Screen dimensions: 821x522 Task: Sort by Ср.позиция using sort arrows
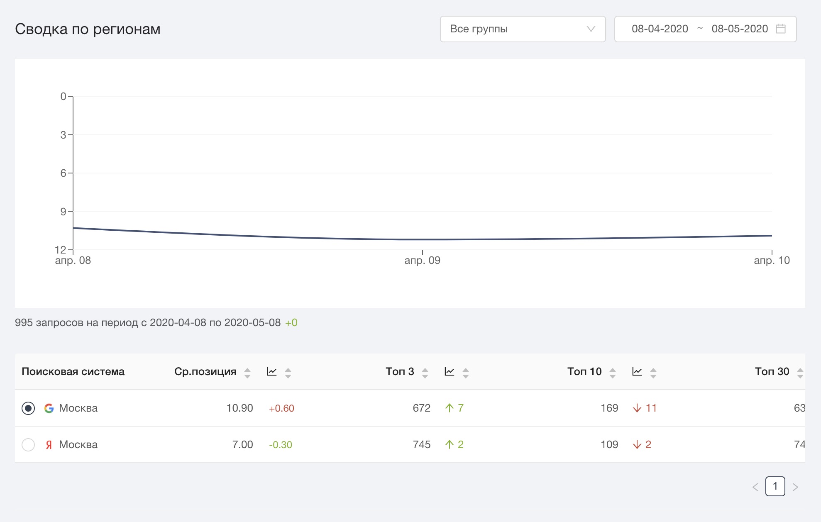coord(247,373)
